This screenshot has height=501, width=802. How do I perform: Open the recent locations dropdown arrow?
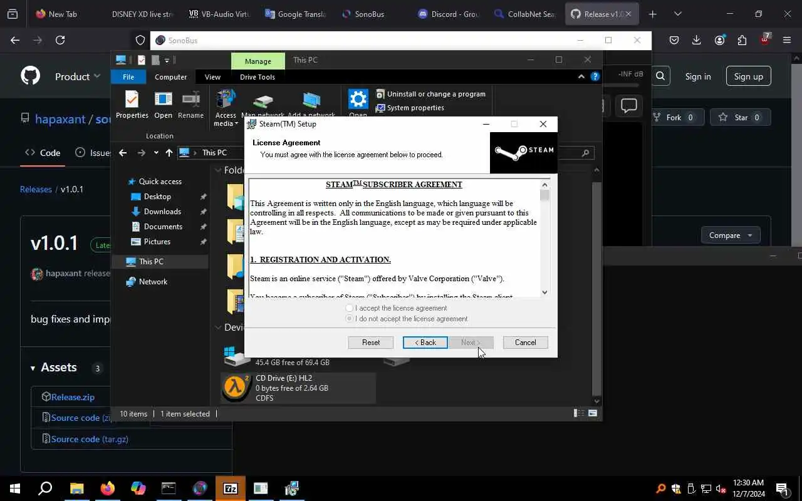tap(155, 153)
